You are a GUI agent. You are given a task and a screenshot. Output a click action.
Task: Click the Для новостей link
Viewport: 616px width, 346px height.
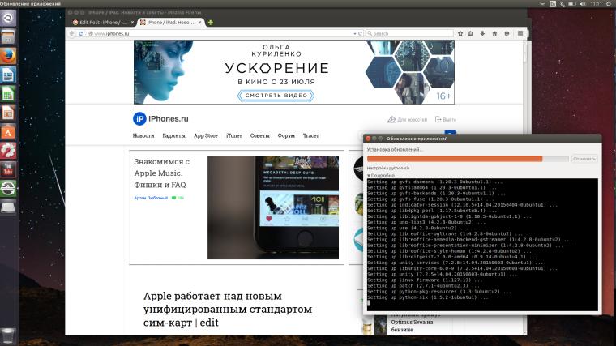[407, 119]
